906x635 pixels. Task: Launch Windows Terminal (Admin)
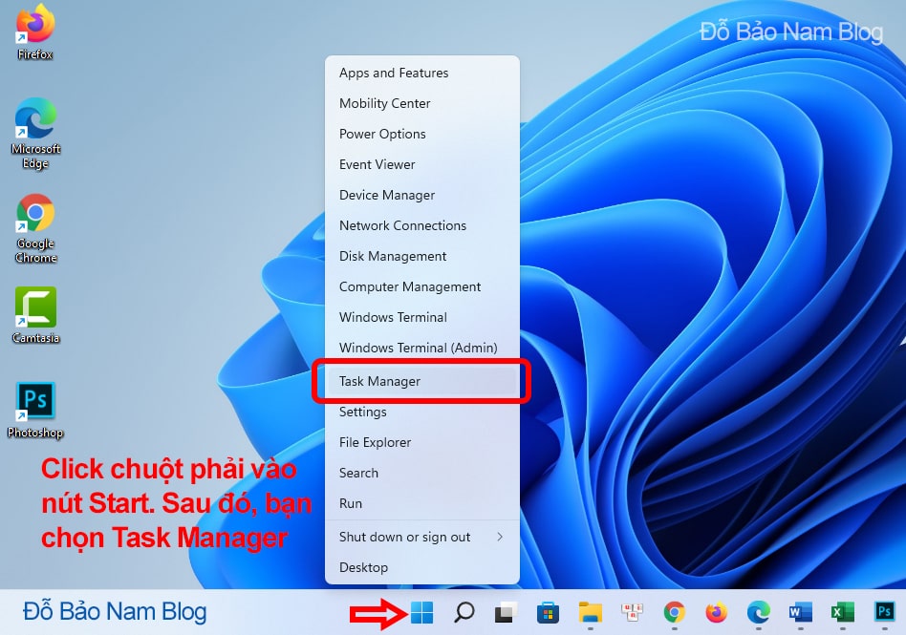click(422, 349)
